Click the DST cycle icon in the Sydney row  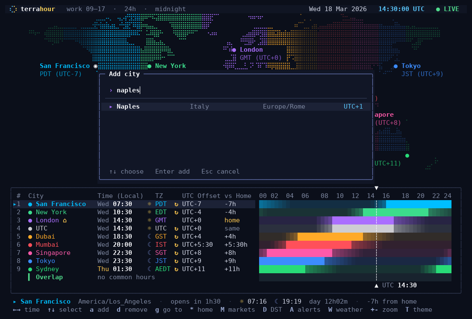tap(176, 269)
